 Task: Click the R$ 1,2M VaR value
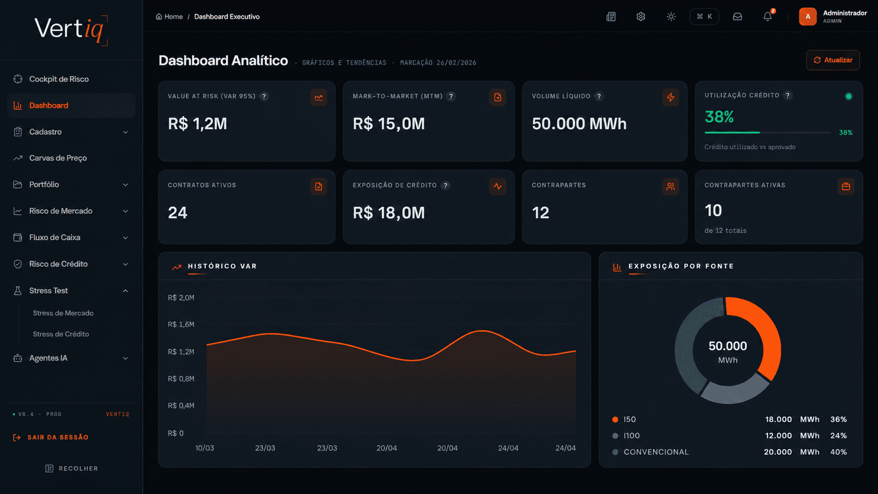197,124
